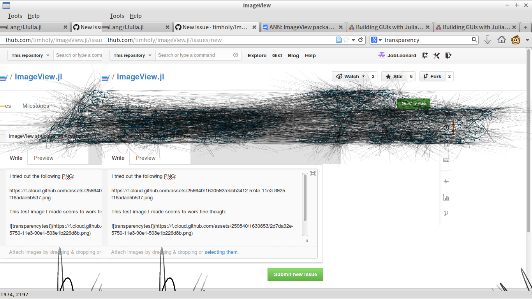
Task: Click the magnifier in the transparency search box
Action: click(x=474, y=40)
